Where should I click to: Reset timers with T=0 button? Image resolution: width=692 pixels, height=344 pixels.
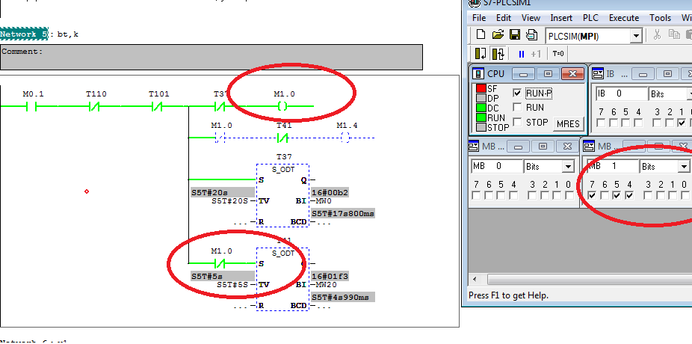[558, 54]
